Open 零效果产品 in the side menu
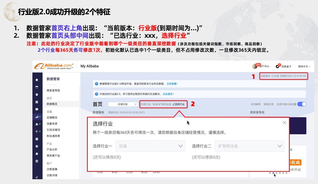 [53, 156]
